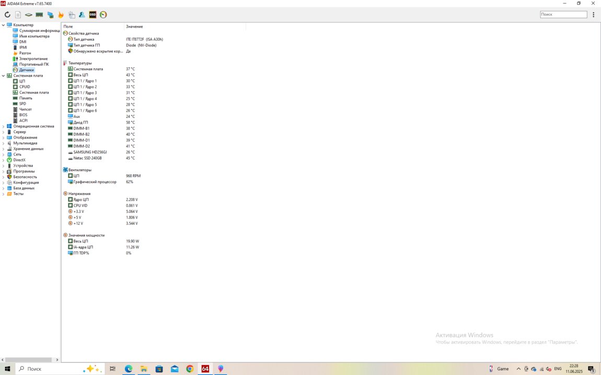Click the Refresh toolbar icon
The image size is (601, 375).
coord(7,15)
